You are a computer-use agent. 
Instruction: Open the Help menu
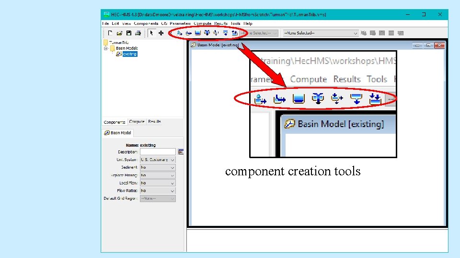click(248, 23)
